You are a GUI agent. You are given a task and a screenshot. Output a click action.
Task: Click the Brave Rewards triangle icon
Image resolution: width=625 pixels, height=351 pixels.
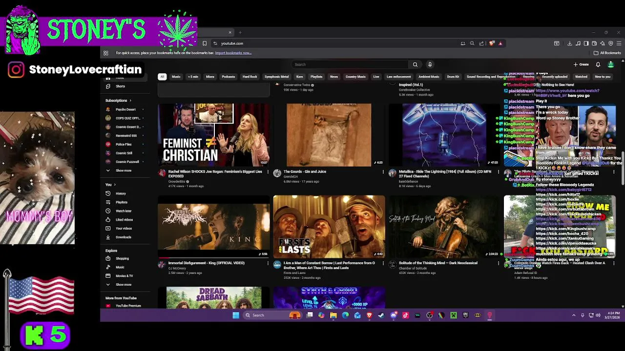click(x=500, y=43)
